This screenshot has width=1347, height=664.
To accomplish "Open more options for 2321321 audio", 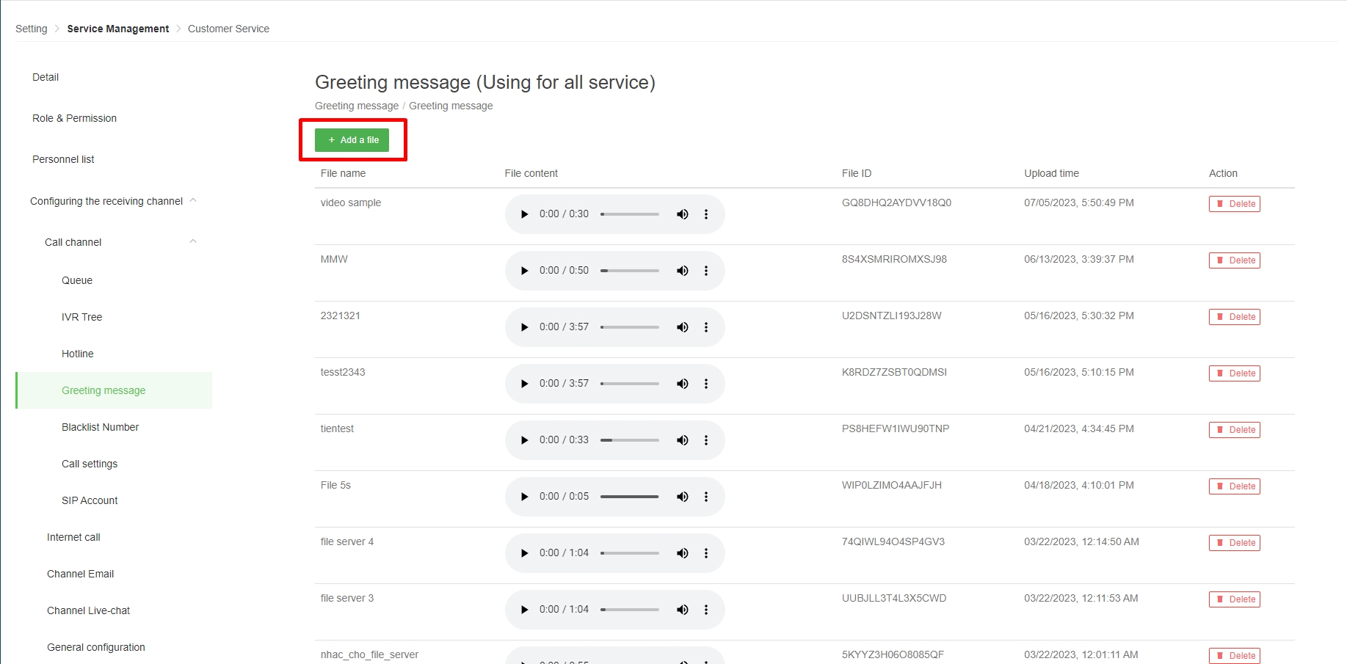I will [706, 327].
